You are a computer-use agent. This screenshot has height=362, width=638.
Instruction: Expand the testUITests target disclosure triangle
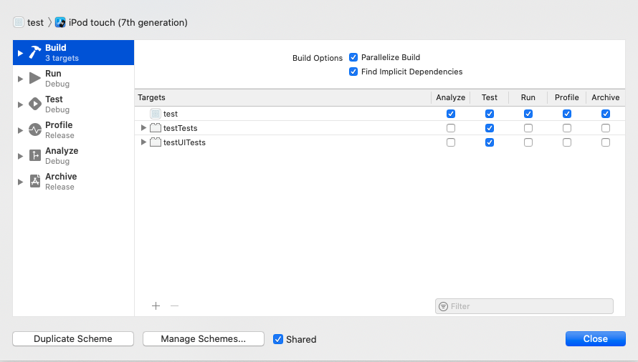pyautogui.click(x=144, y=142)
